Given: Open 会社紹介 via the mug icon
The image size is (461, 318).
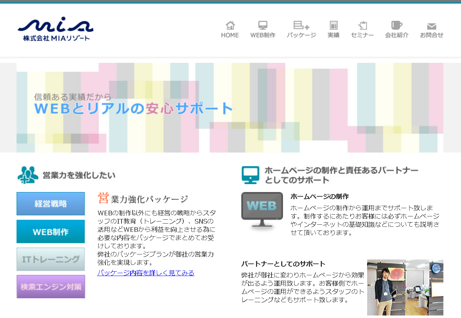Looking at the screenshot, I should pos(397,25).
